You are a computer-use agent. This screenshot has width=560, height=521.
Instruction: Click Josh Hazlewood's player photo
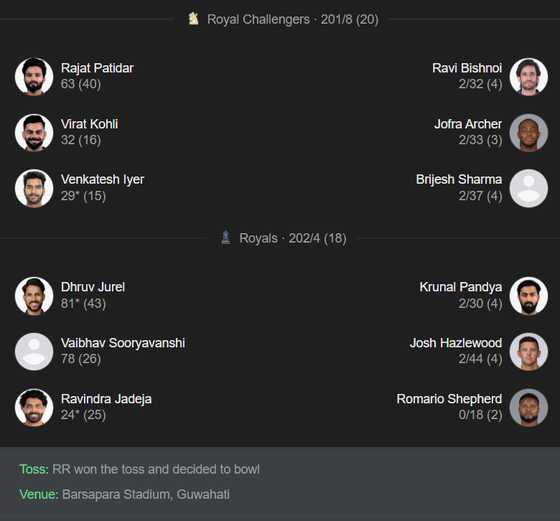point(528,352)
